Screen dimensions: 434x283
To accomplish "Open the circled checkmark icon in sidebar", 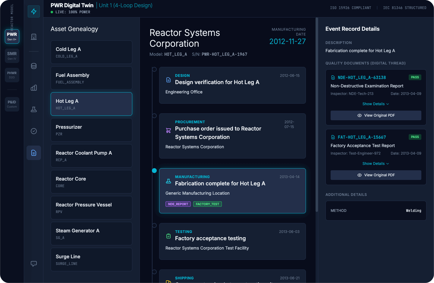I will click(34, 131).
